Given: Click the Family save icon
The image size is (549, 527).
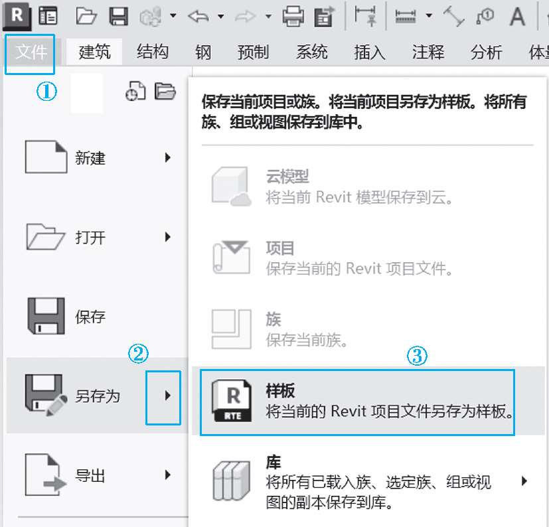Looking at the screenshot, I should click(232, 329).
